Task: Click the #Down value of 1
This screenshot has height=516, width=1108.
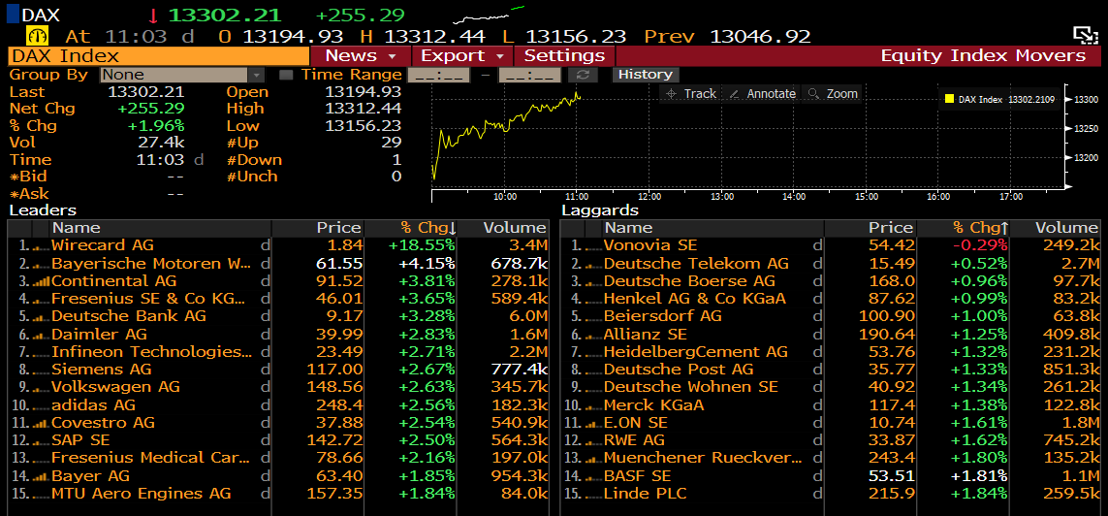Action: pos(396,160)
